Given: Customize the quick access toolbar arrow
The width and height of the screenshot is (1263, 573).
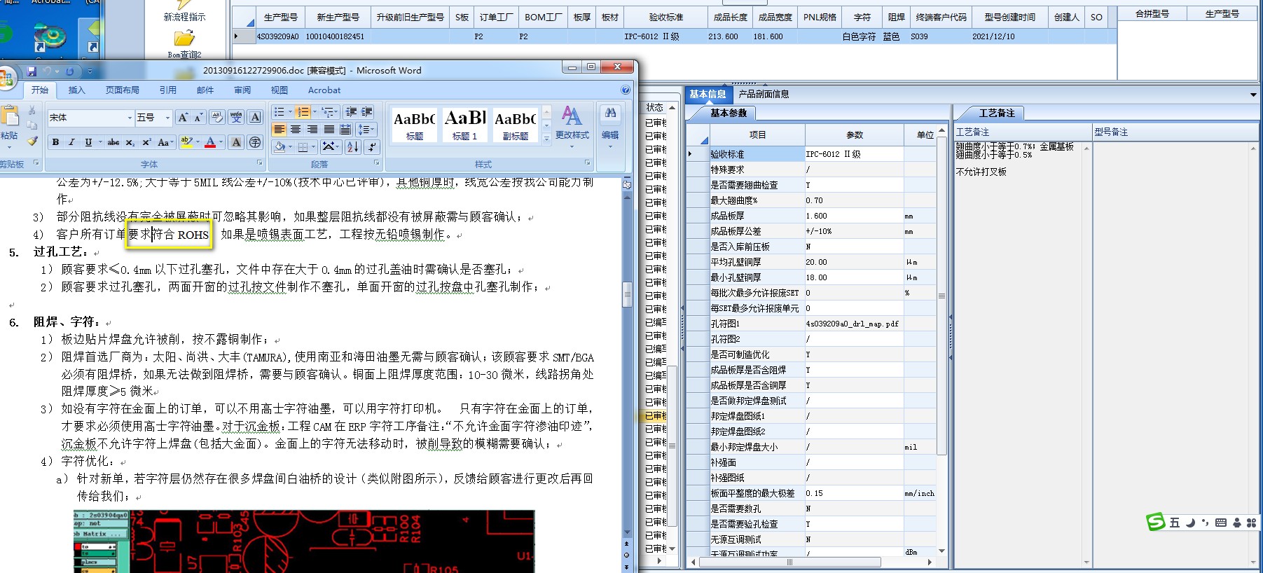Looking at the screenshot, I should [x=90, y=71].
